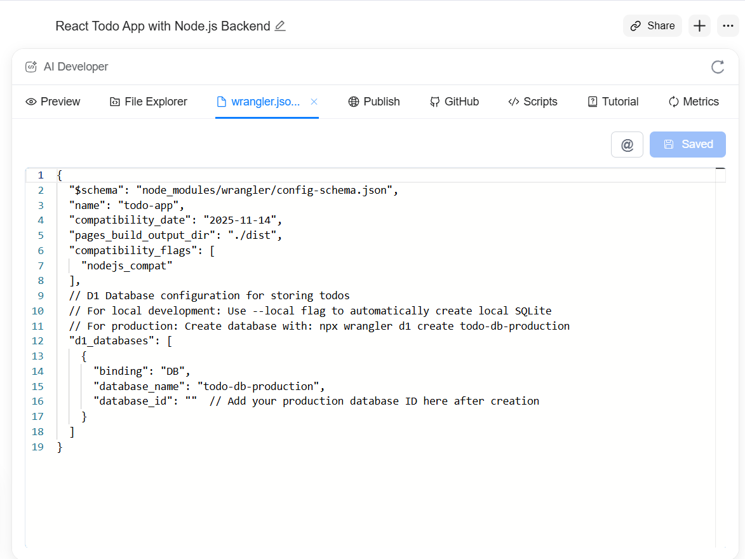
Task: Select the File Explorer icon
Action: pos(115,102)
